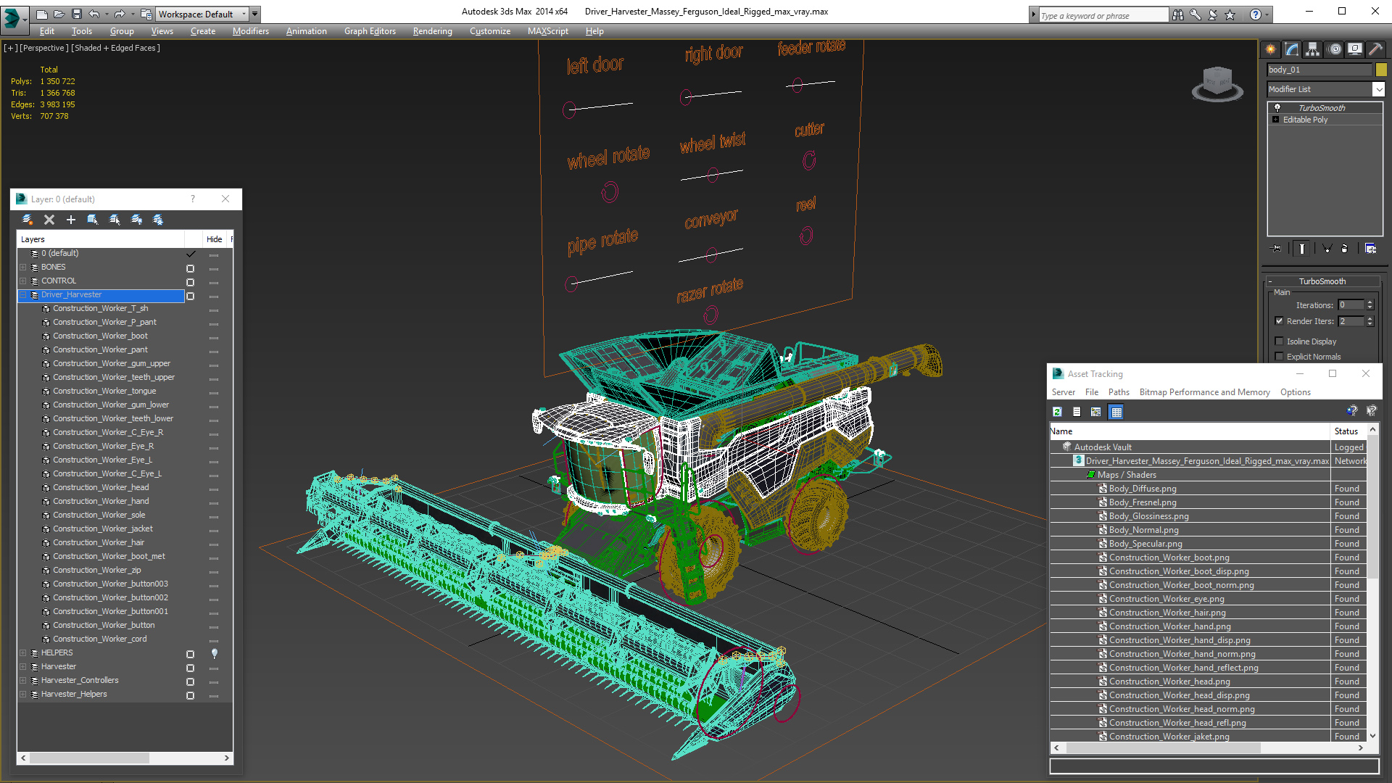Viewport: 1392px width, 783px height.
Task: Click Remove Modifier trash icon under stack
Action: [1345, 249]
